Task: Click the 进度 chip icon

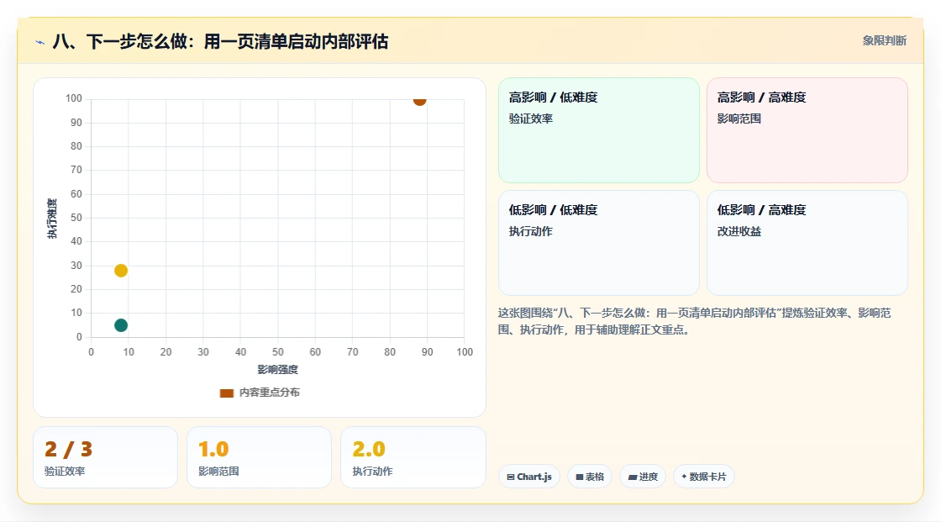Action: (x=633, y=477)
